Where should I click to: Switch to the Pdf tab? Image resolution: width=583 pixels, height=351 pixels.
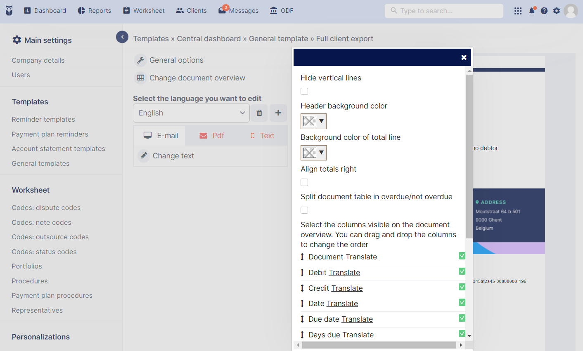click(211, 136)
